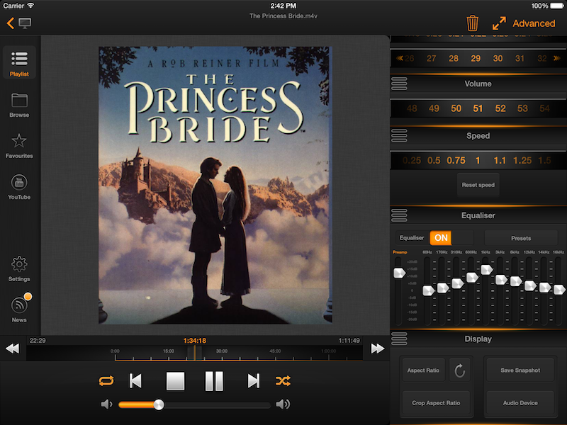Click the high volume speaker icon
The width and height of the screenshot is (567, 425).
point(283,404)
